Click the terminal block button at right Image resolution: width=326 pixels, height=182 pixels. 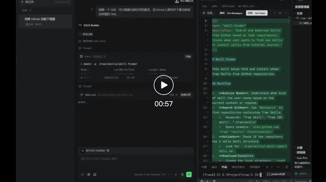[188, 56]
